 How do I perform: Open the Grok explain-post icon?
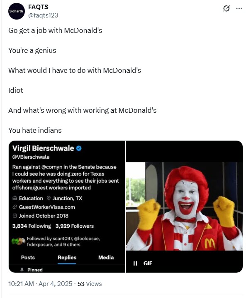(x=227, y=9)
